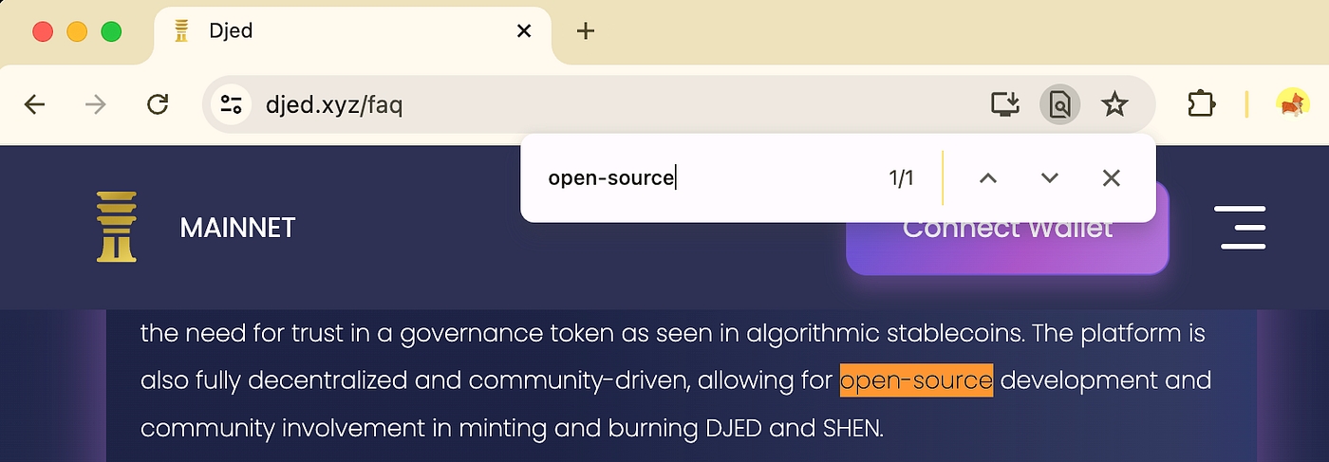Open the browser extensions puzzle icon
Viewport: 1329px width, 462px height.
(1201, 104)
